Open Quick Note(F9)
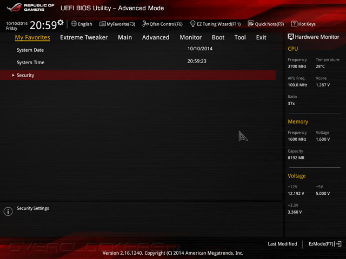This screenshot has height=259, width=346. (x=266, y=24)
